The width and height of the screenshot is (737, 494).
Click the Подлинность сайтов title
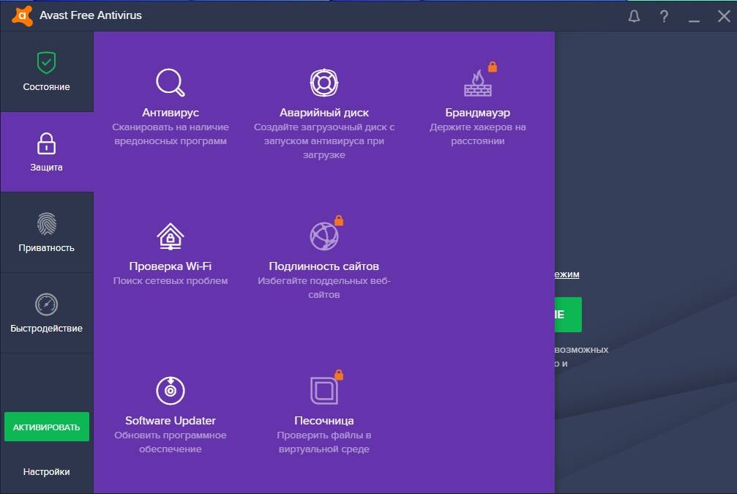pyautogui.click(x=323, y=266)
